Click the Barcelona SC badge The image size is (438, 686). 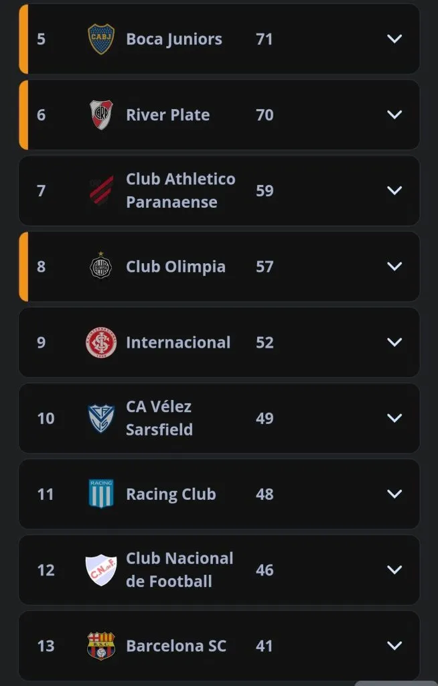click(x=101, y=646)
